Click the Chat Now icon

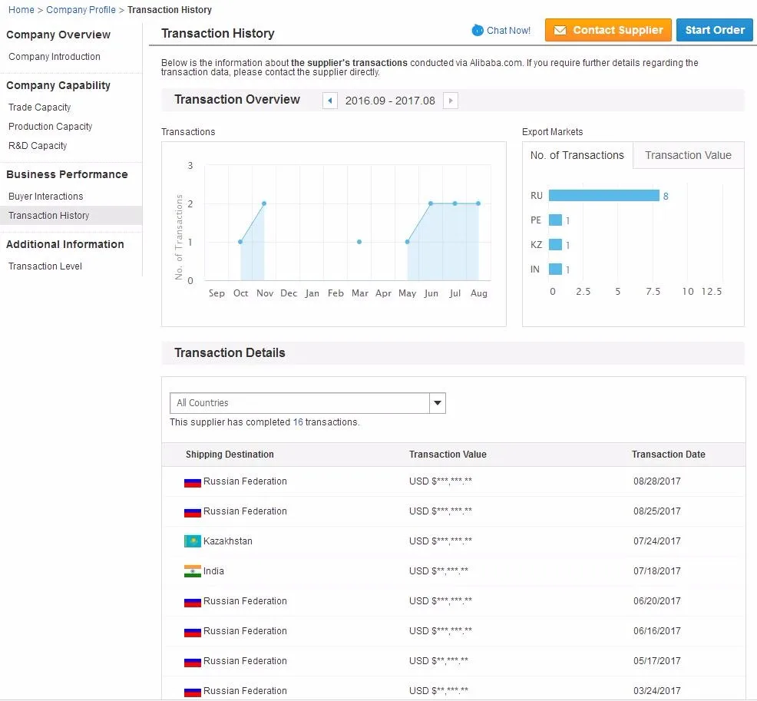[x=478, y=31]
